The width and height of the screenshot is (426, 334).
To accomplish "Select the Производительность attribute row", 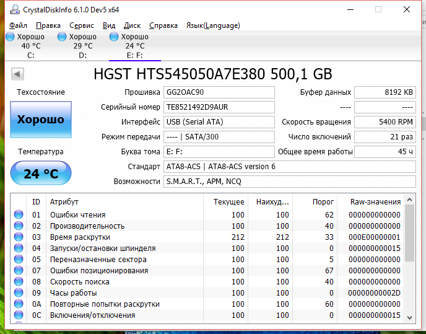I will [x=207, y=226].
